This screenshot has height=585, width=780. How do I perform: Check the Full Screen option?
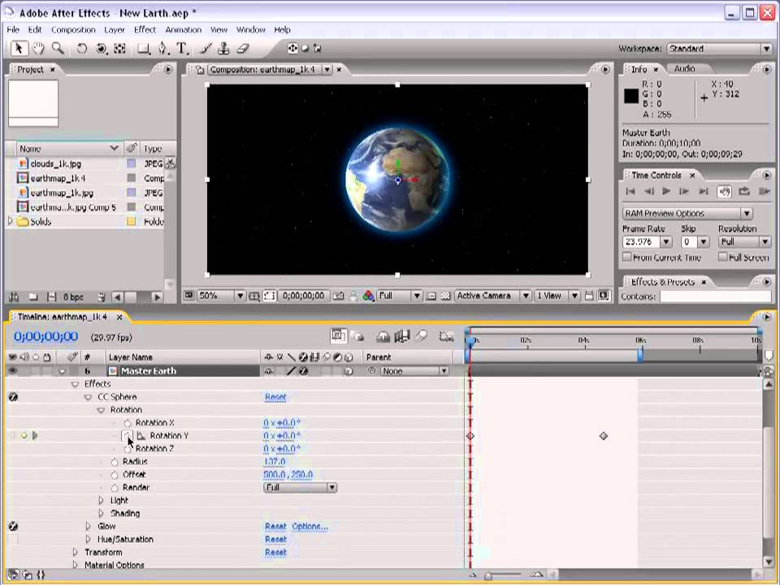click(723, 258)
